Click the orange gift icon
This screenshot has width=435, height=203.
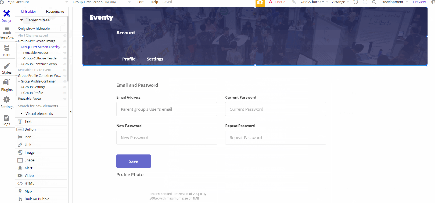[260, 2]
